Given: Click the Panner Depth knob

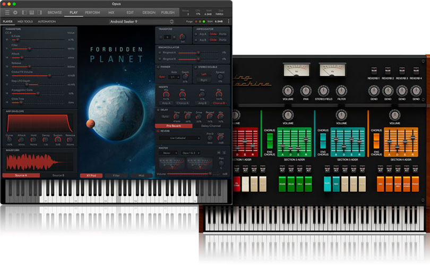Looking at the screenshot, I should pos(185,77).
